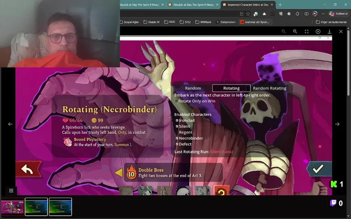
Task: Open the browser profile avatar
Action: tap(315, 14)
